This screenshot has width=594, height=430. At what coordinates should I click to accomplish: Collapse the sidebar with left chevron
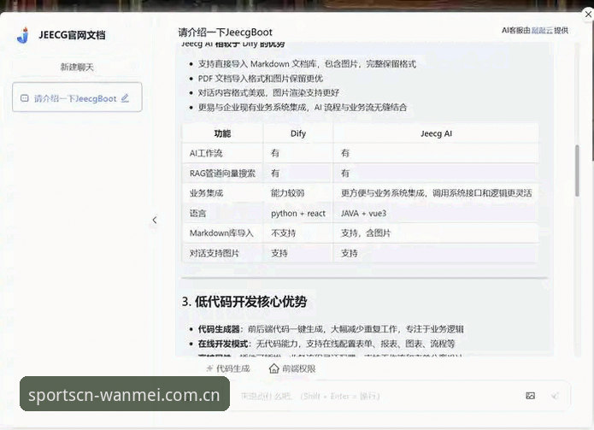154,220
